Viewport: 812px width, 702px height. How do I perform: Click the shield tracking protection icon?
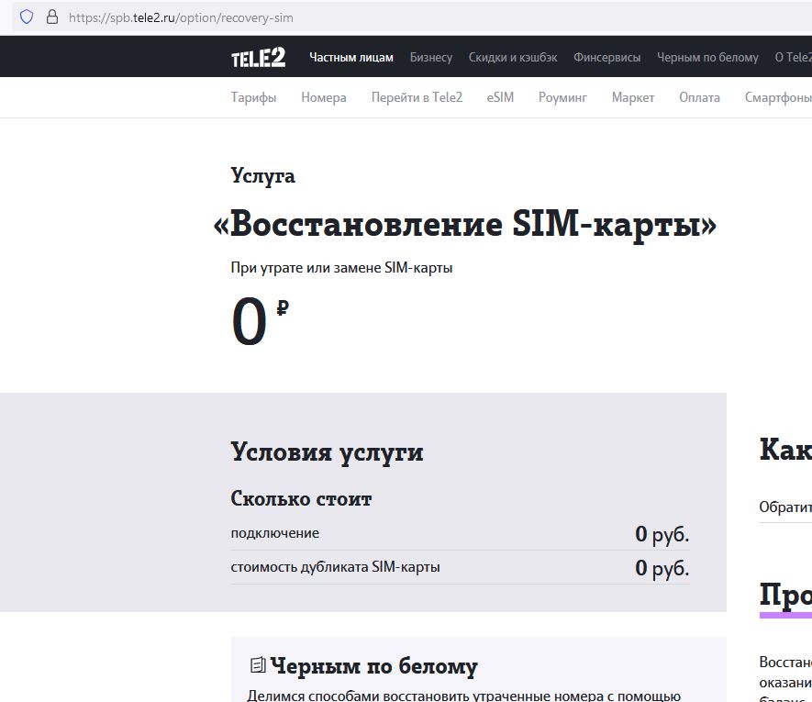[x=27, y=17]
